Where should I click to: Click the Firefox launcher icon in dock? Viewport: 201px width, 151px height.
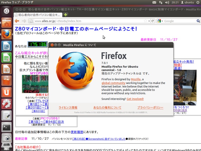click(7, 34)
